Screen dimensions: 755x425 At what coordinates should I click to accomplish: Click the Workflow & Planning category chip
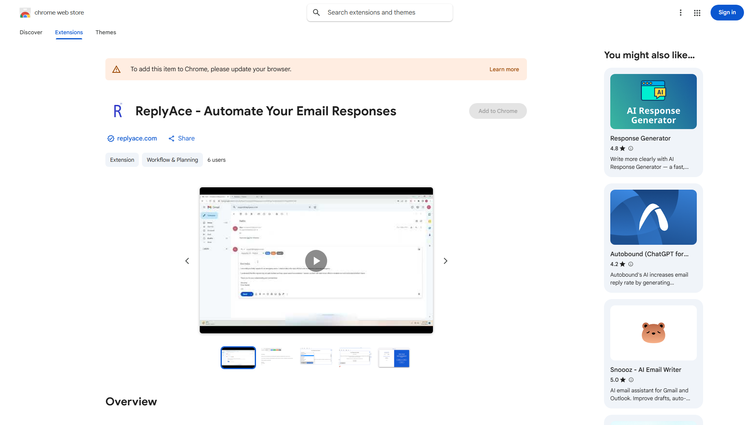pyautogui.click(x=172, y=160)
